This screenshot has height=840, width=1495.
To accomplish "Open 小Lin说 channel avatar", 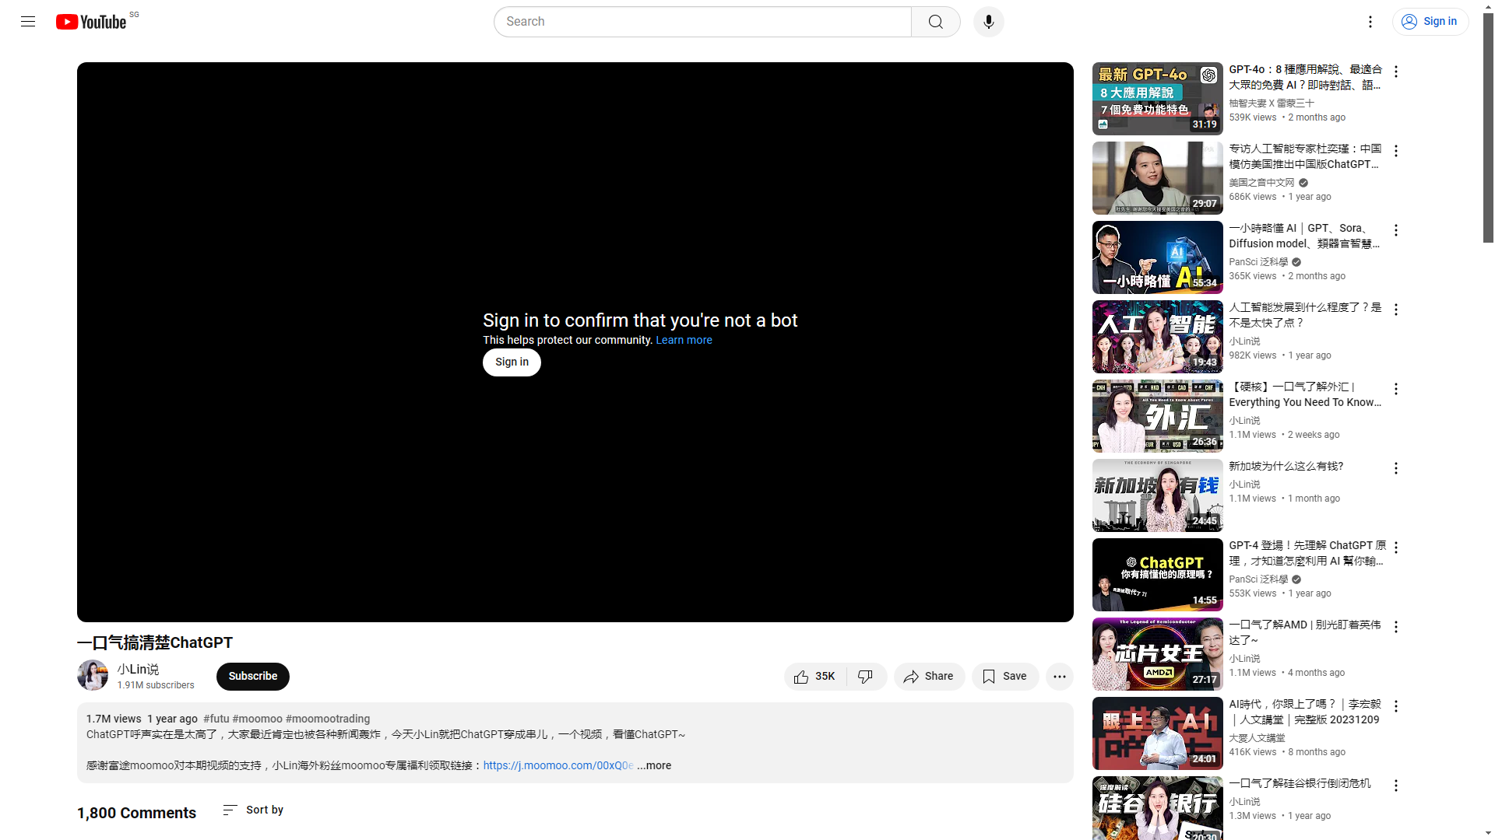I will 93,675.
